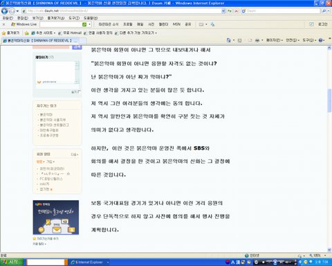Click the search magnifier icon

[324, 11]
